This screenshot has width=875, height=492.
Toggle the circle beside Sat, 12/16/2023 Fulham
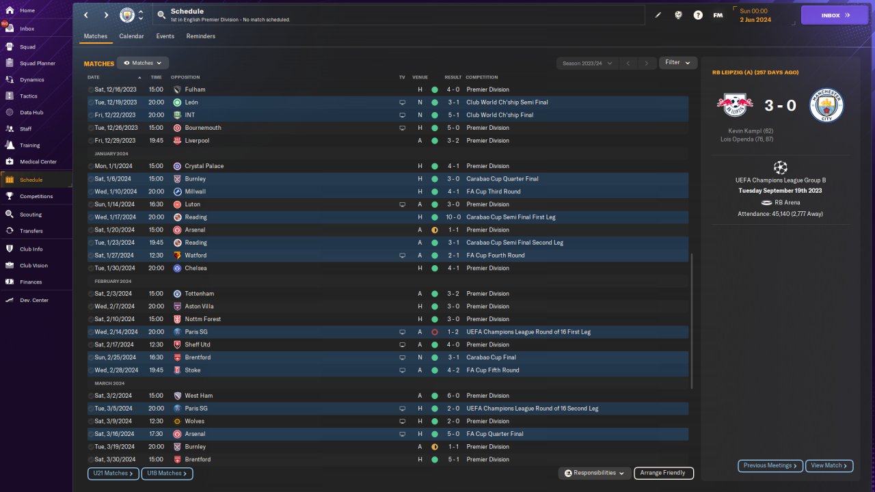click(x=91, y=90)
